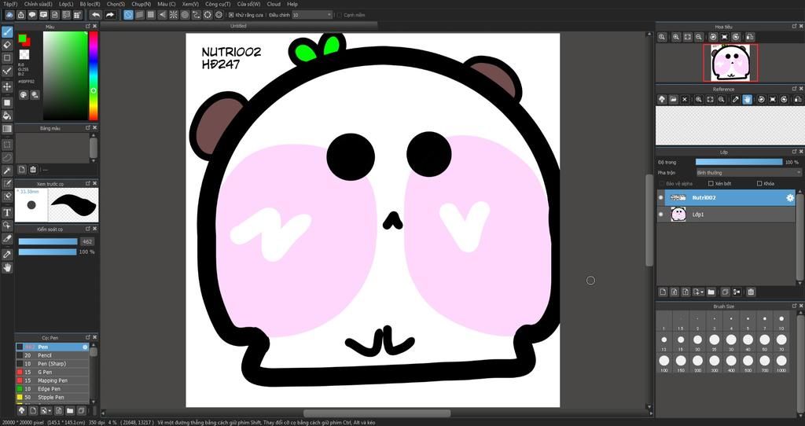Screen dimensions: 805x426
Task: Open the Điều chỉnh correction dropdown
Action: coord(312,15)
